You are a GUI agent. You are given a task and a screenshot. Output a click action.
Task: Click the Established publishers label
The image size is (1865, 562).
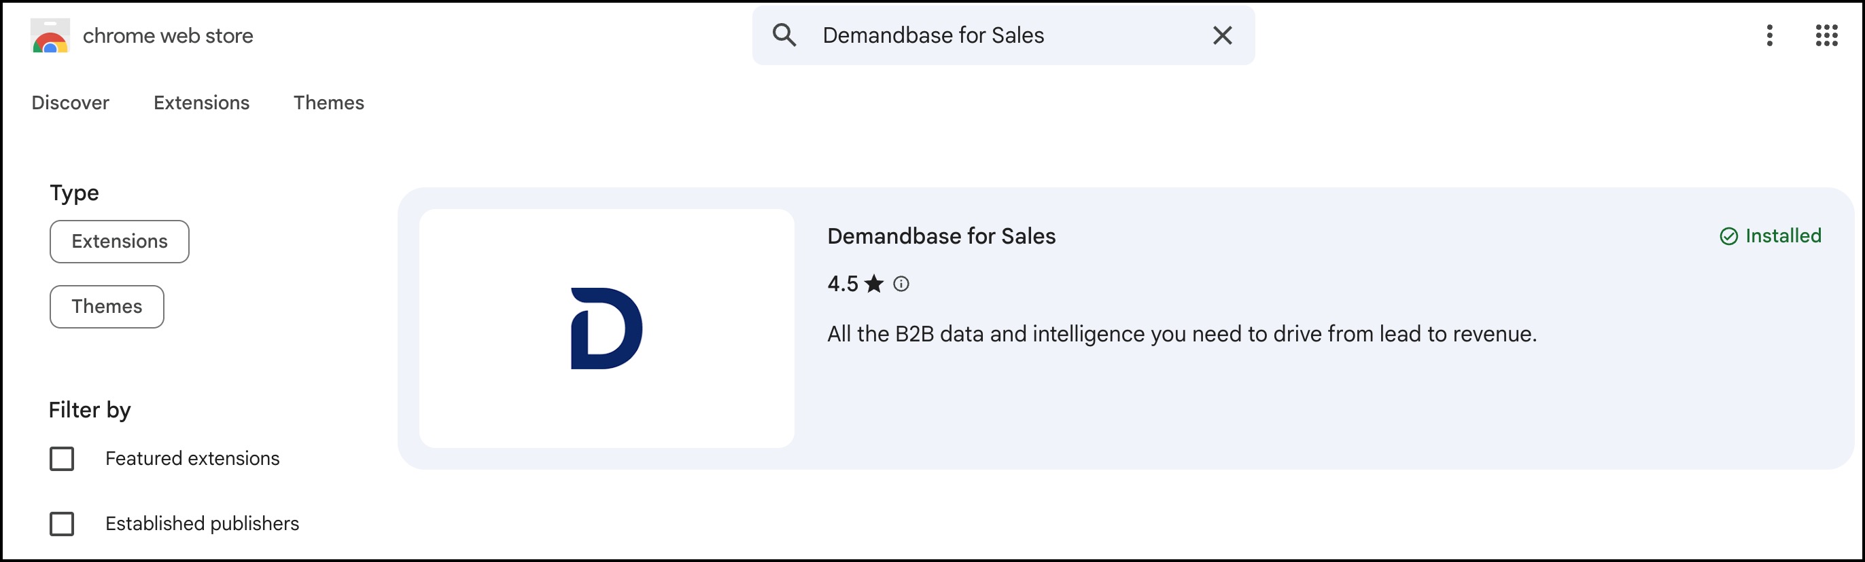click(x=202, y=524)
